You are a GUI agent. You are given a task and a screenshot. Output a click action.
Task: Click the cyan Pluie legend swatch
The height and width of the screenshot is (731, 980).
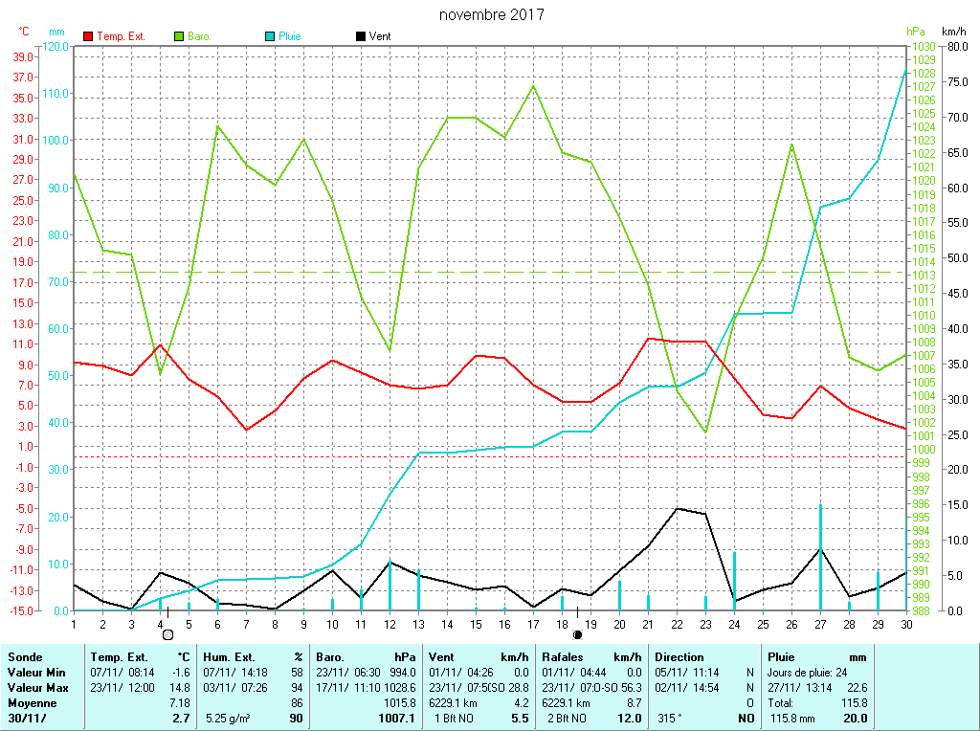point(270,36)
